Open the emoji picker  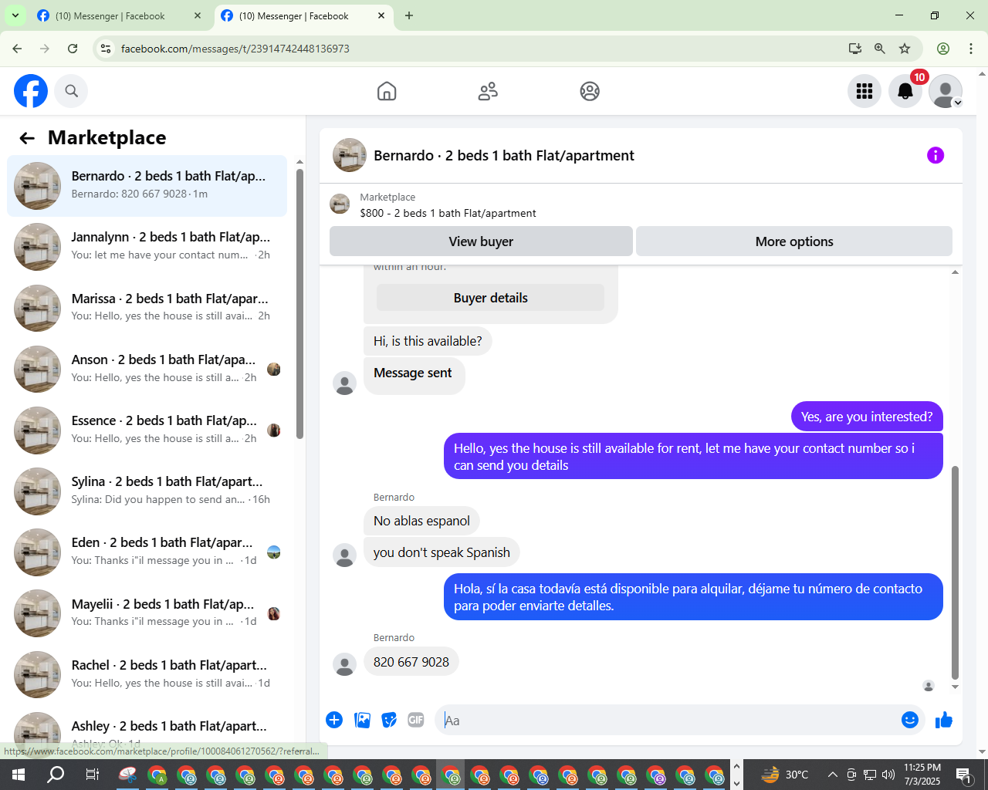[x=910, y=720]
